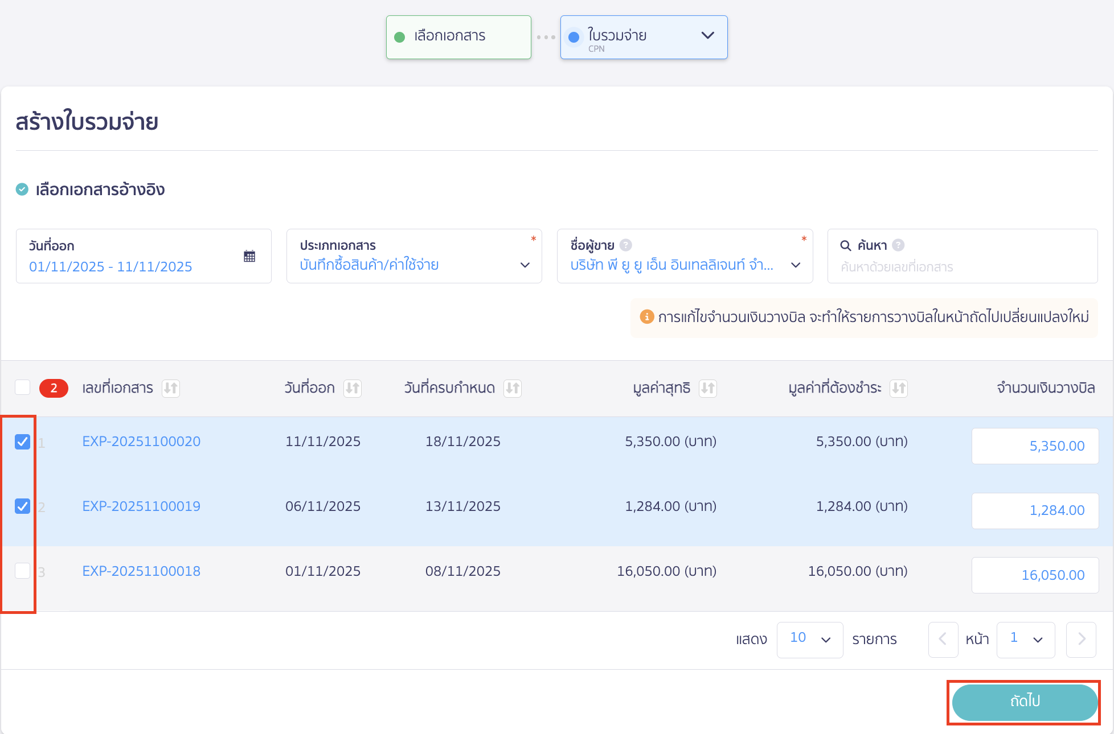Sort by มูลค่าสุทธิ column icon
Image resolution: width=1114 pixels, height=734 pixels.
point(708,388)
